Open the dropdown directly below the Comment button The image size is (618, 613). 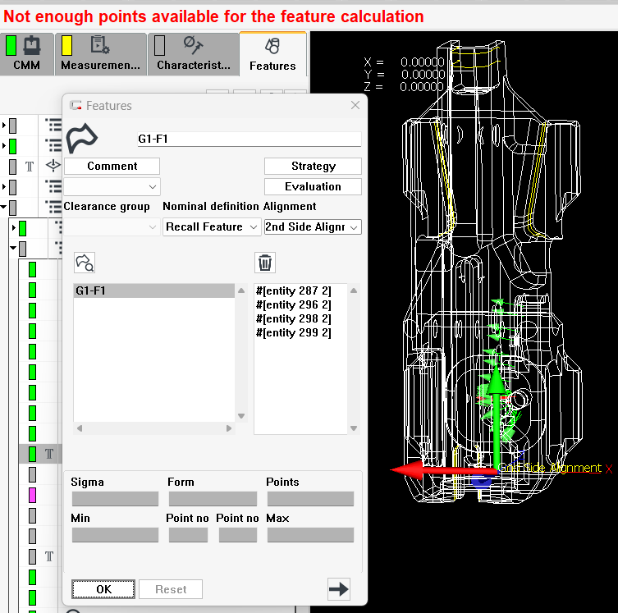click(112, 187)
